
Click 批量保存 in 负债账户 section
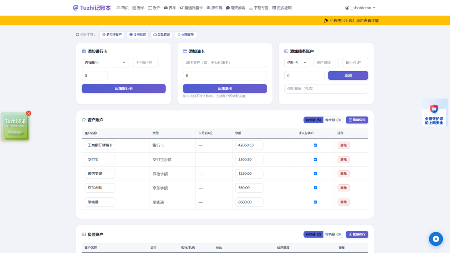(357, 234)
